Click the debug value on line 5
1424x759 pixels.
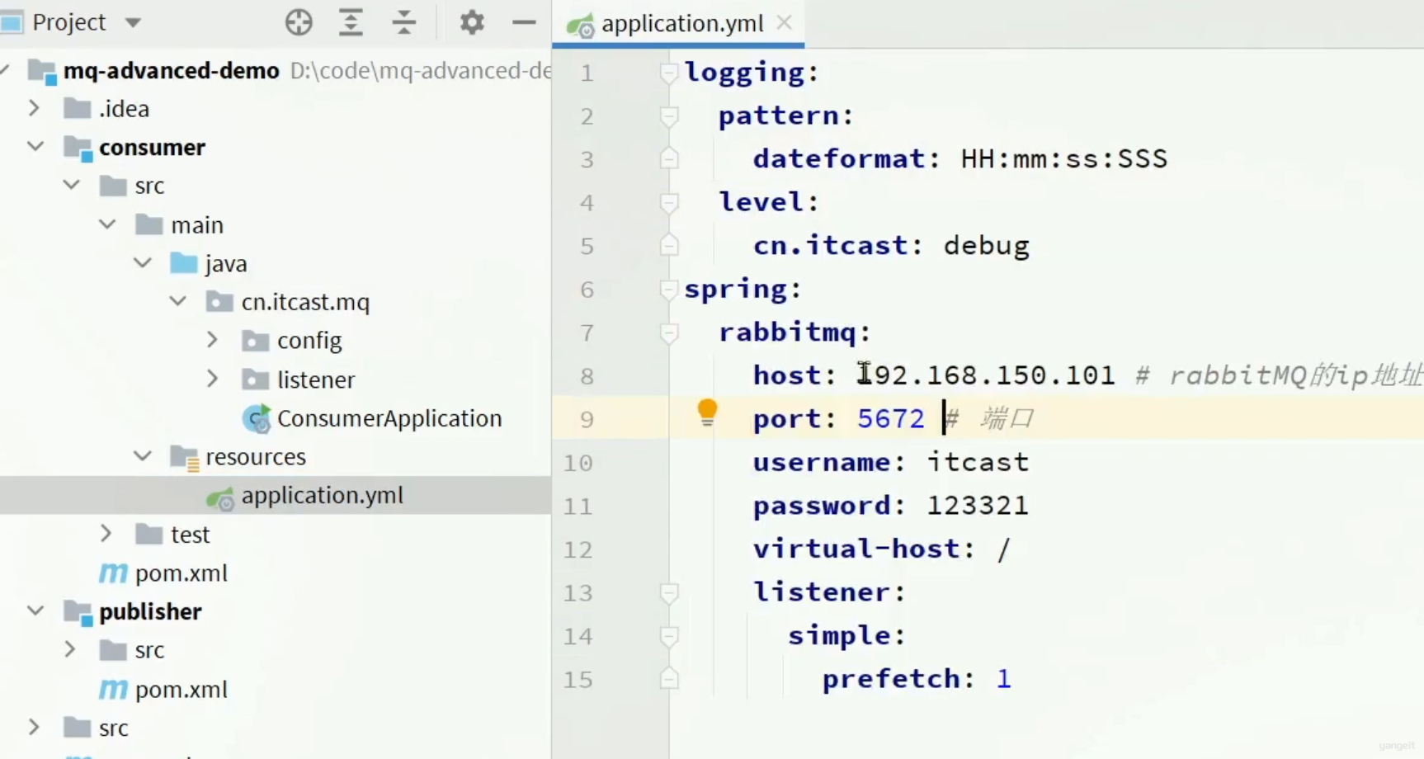[986, 246]
